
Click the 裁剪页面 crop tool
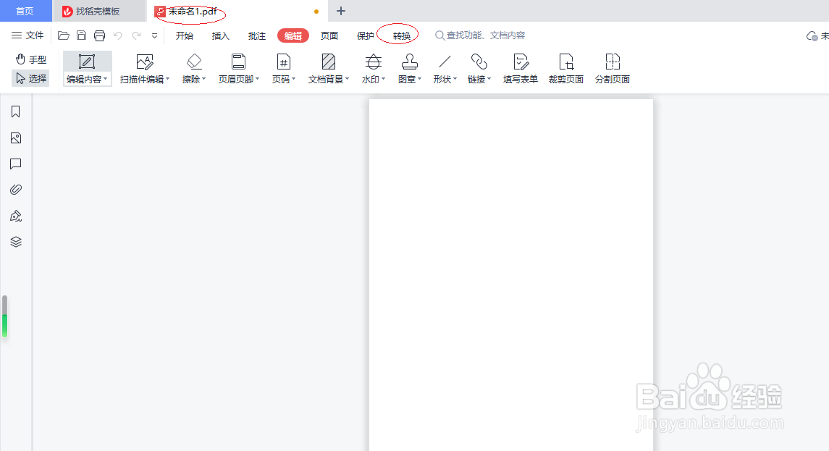click(565, 69)
